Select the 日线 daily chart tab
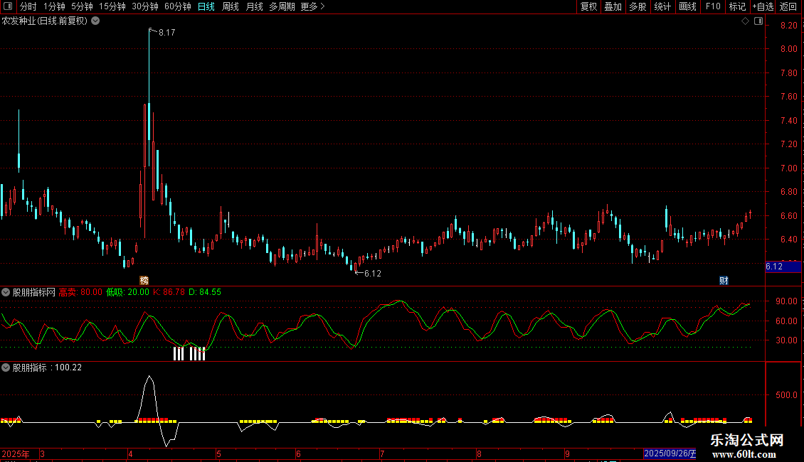 click(x=206, y=6)
